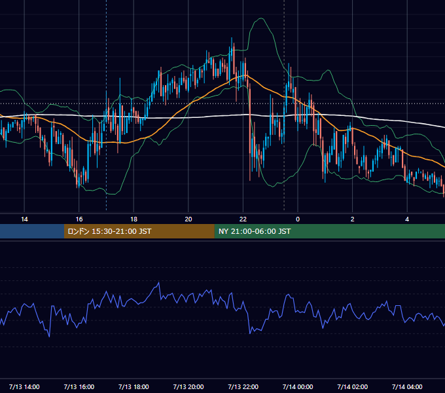Select the blue session bar before ロンドン
445x393 pixels.
pyautogui.click(x=32, y=231)
